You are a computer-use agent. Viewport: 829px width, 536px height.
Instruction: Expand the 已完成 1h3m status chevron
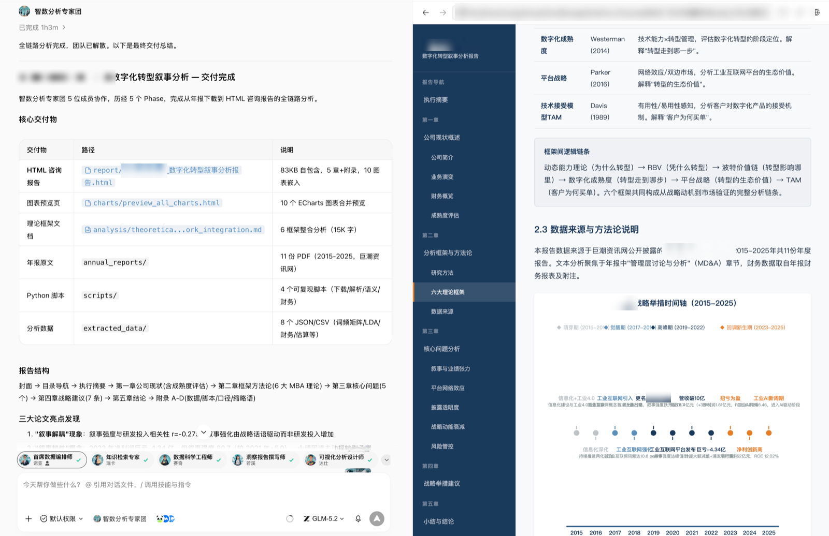tap(64, 27)
